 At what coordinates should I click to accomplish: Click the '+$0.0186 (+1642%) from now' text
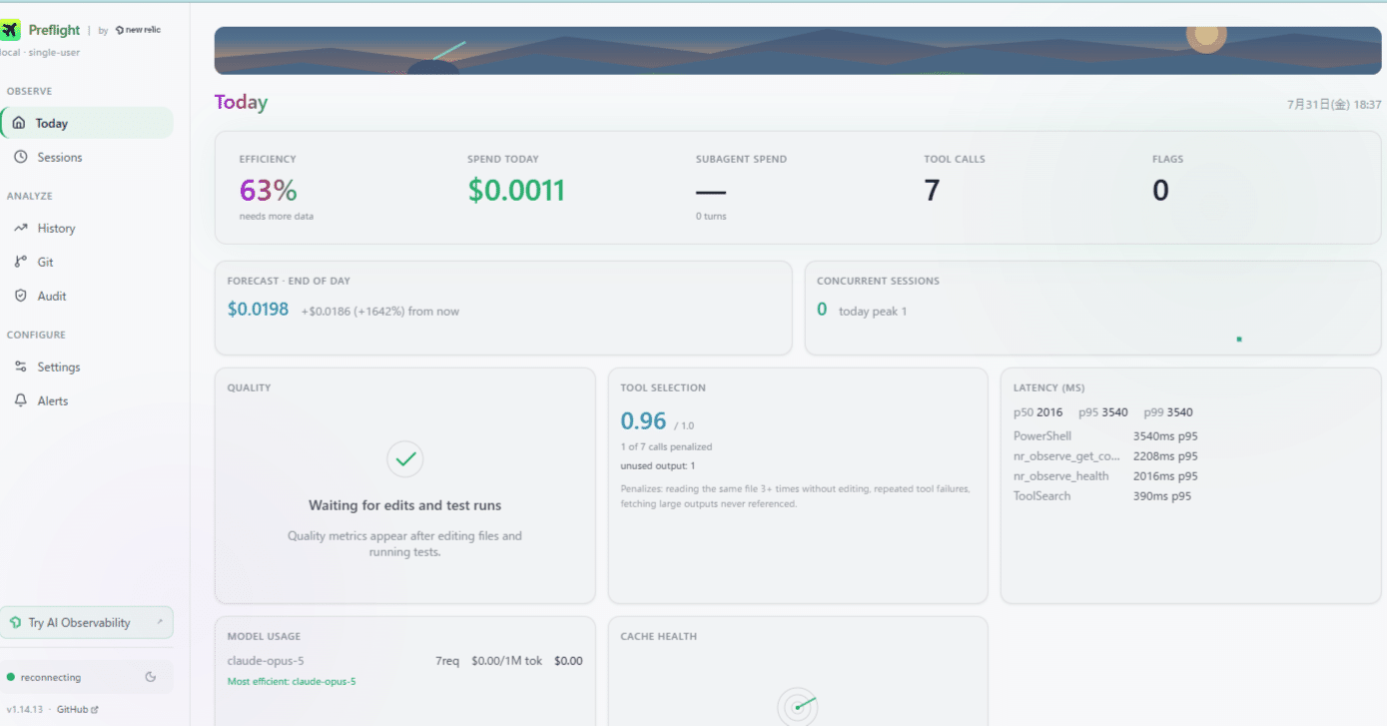coord(380,311)
